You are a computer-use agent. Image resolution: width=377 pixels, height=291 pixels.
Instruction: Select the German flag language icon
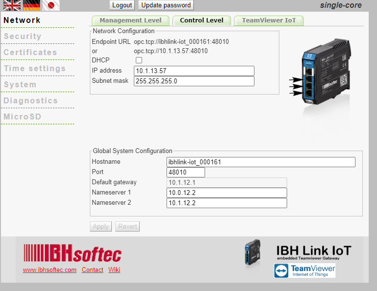pyautogui.click(x=32, y=5)
